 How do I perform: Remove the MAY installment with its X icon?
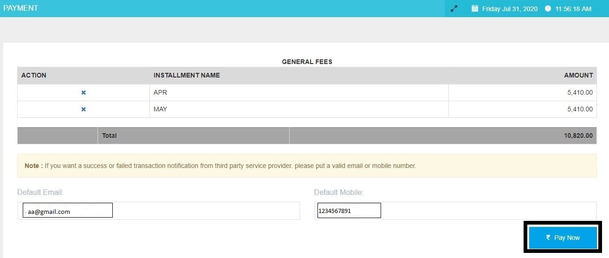(x=84, y=109)
